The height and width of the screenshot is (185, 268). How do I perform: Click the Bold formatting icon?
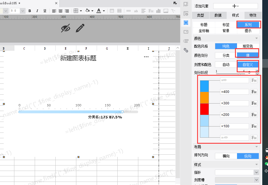30,11
